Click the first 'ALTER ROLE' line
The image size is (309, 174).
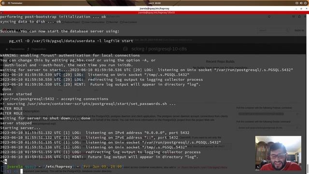(x=11, y=108)
